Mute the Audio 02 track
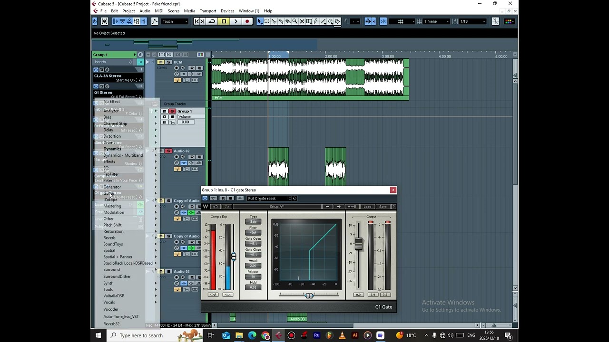The image size is (609, 342). pyautogui.click(x=161, y=151)
